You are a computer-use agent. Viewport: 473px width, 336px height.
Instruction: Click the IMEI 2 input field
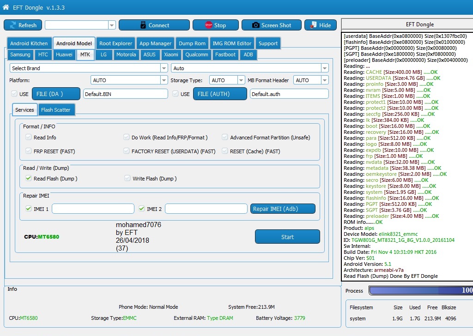click(x=206, y=209)
